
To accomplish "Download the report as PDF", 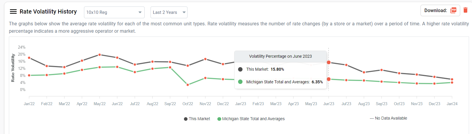I will 453,10.
